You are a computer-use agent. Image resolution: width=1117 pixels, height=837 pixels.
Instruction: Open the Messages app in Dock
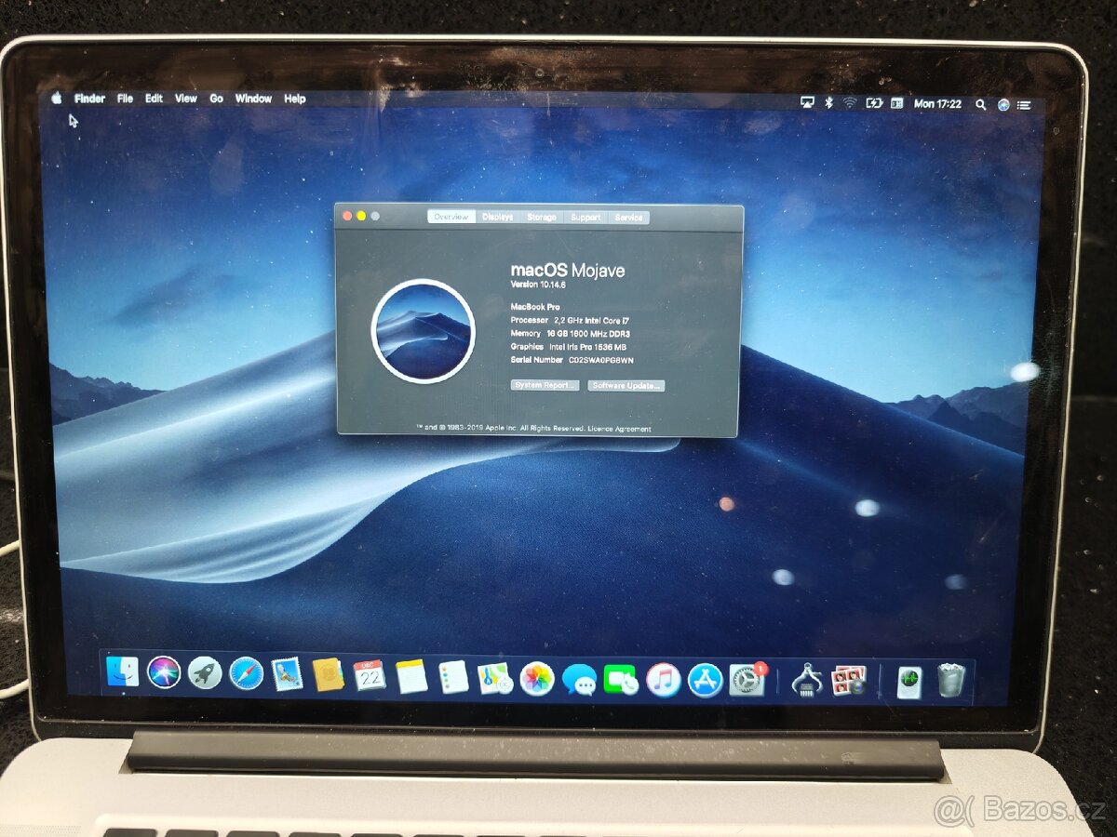[x=579, y=680]
